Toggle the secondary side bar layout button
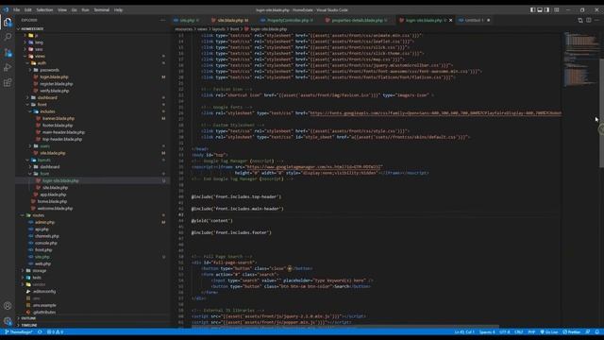The image size is (604, 340). click(x=547, y=10)
